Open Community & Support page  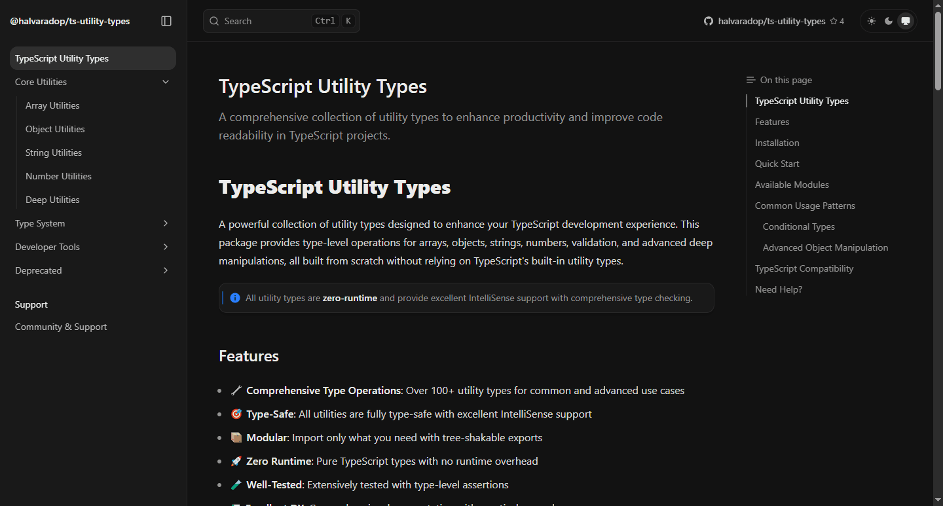pos(60,326)
